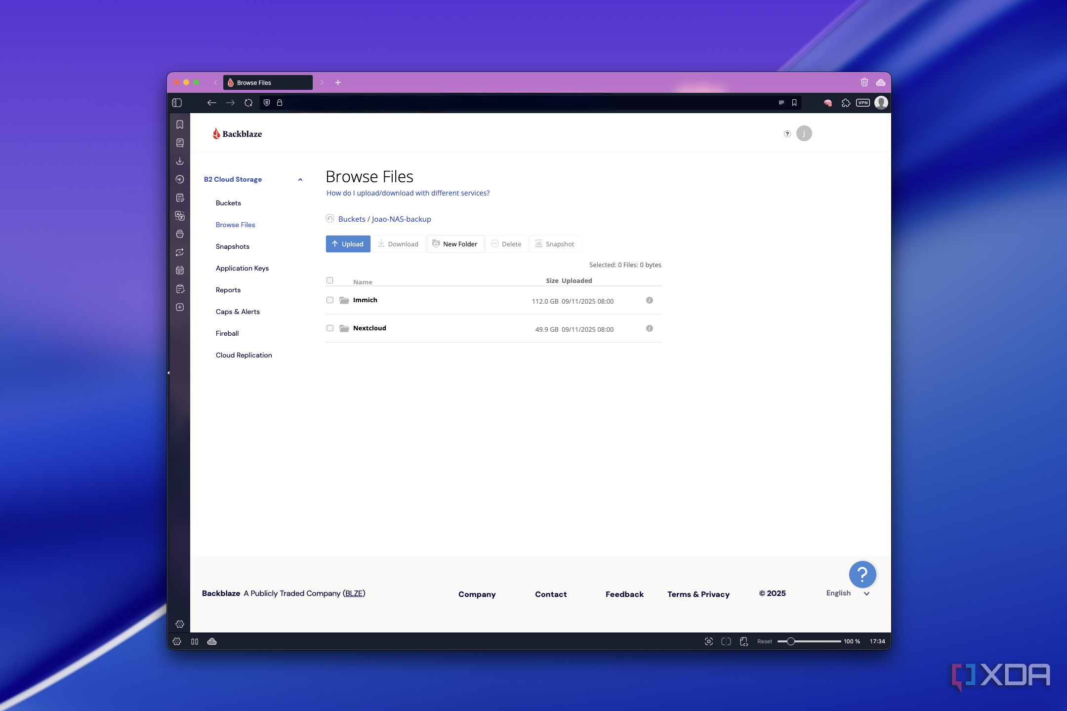1067x711 pixels.
Task: Show info for the Immich folder
Action: click(650, 300)
